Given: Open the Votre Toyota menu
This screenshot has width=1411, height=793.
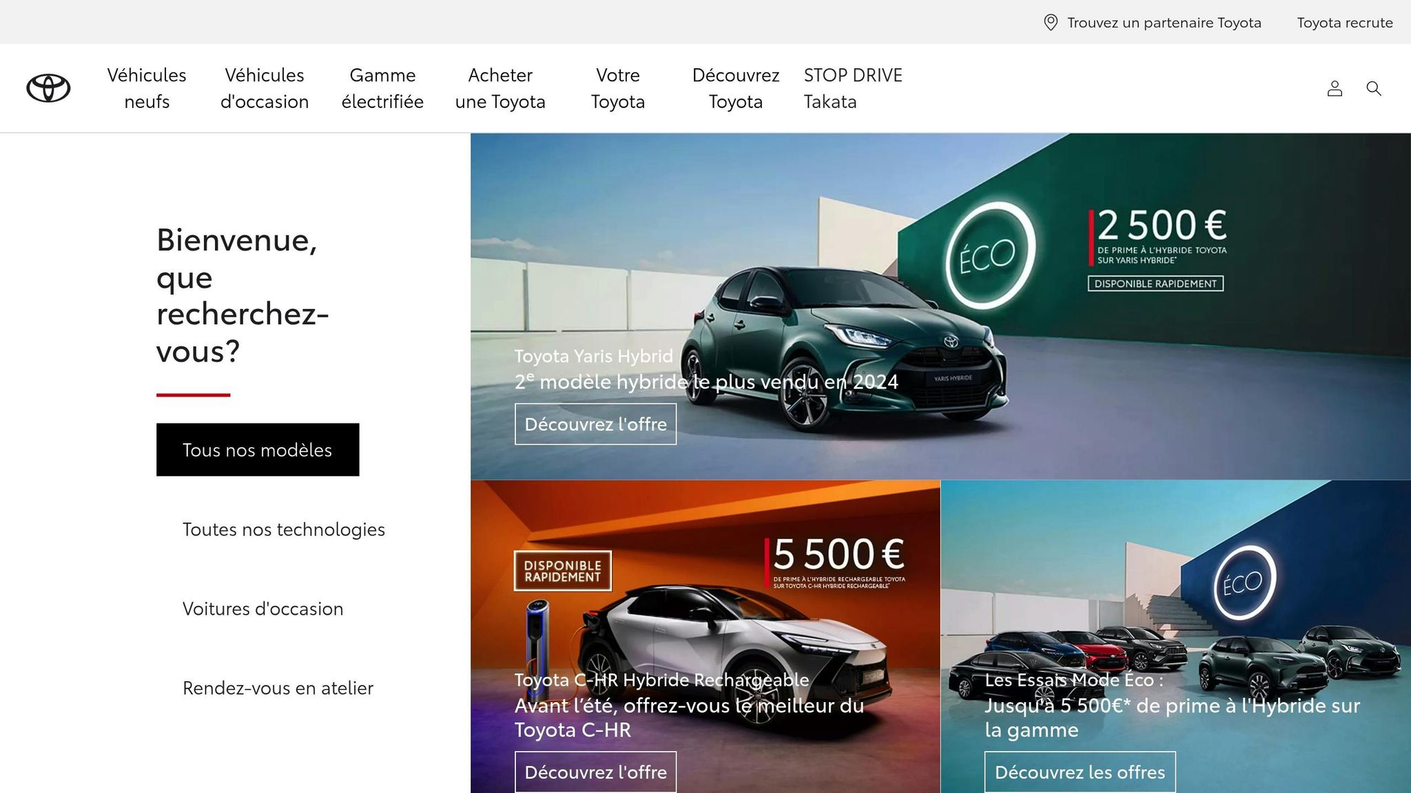Looking at the screenshot, I should (618, 88).
